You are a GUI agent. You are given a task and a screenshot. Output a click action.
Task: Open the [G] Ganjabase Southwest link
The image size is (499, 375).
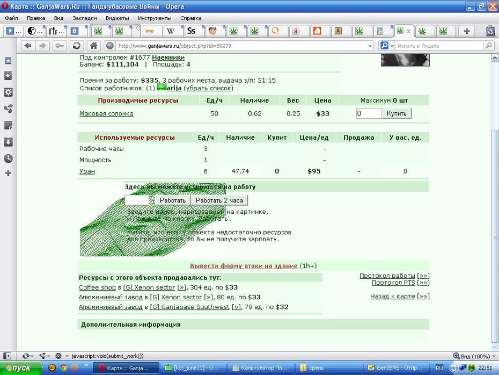point(189,307)
